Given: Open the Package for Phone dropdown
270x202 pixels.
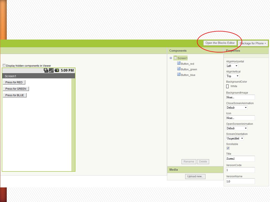Looking at the screenshot, I should click(x=253, y=43).
